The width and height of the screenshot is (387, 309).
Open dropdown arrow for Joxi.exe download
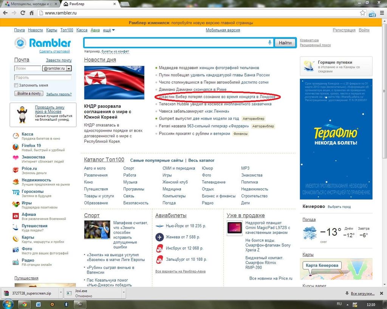tap(124, 293)
